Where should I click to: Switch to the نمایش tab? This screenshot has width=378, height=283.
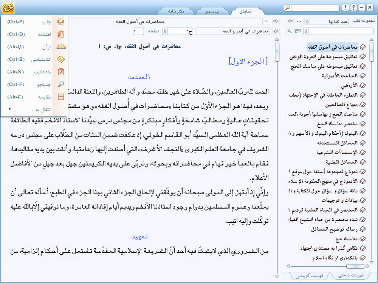tap(245, 11)
